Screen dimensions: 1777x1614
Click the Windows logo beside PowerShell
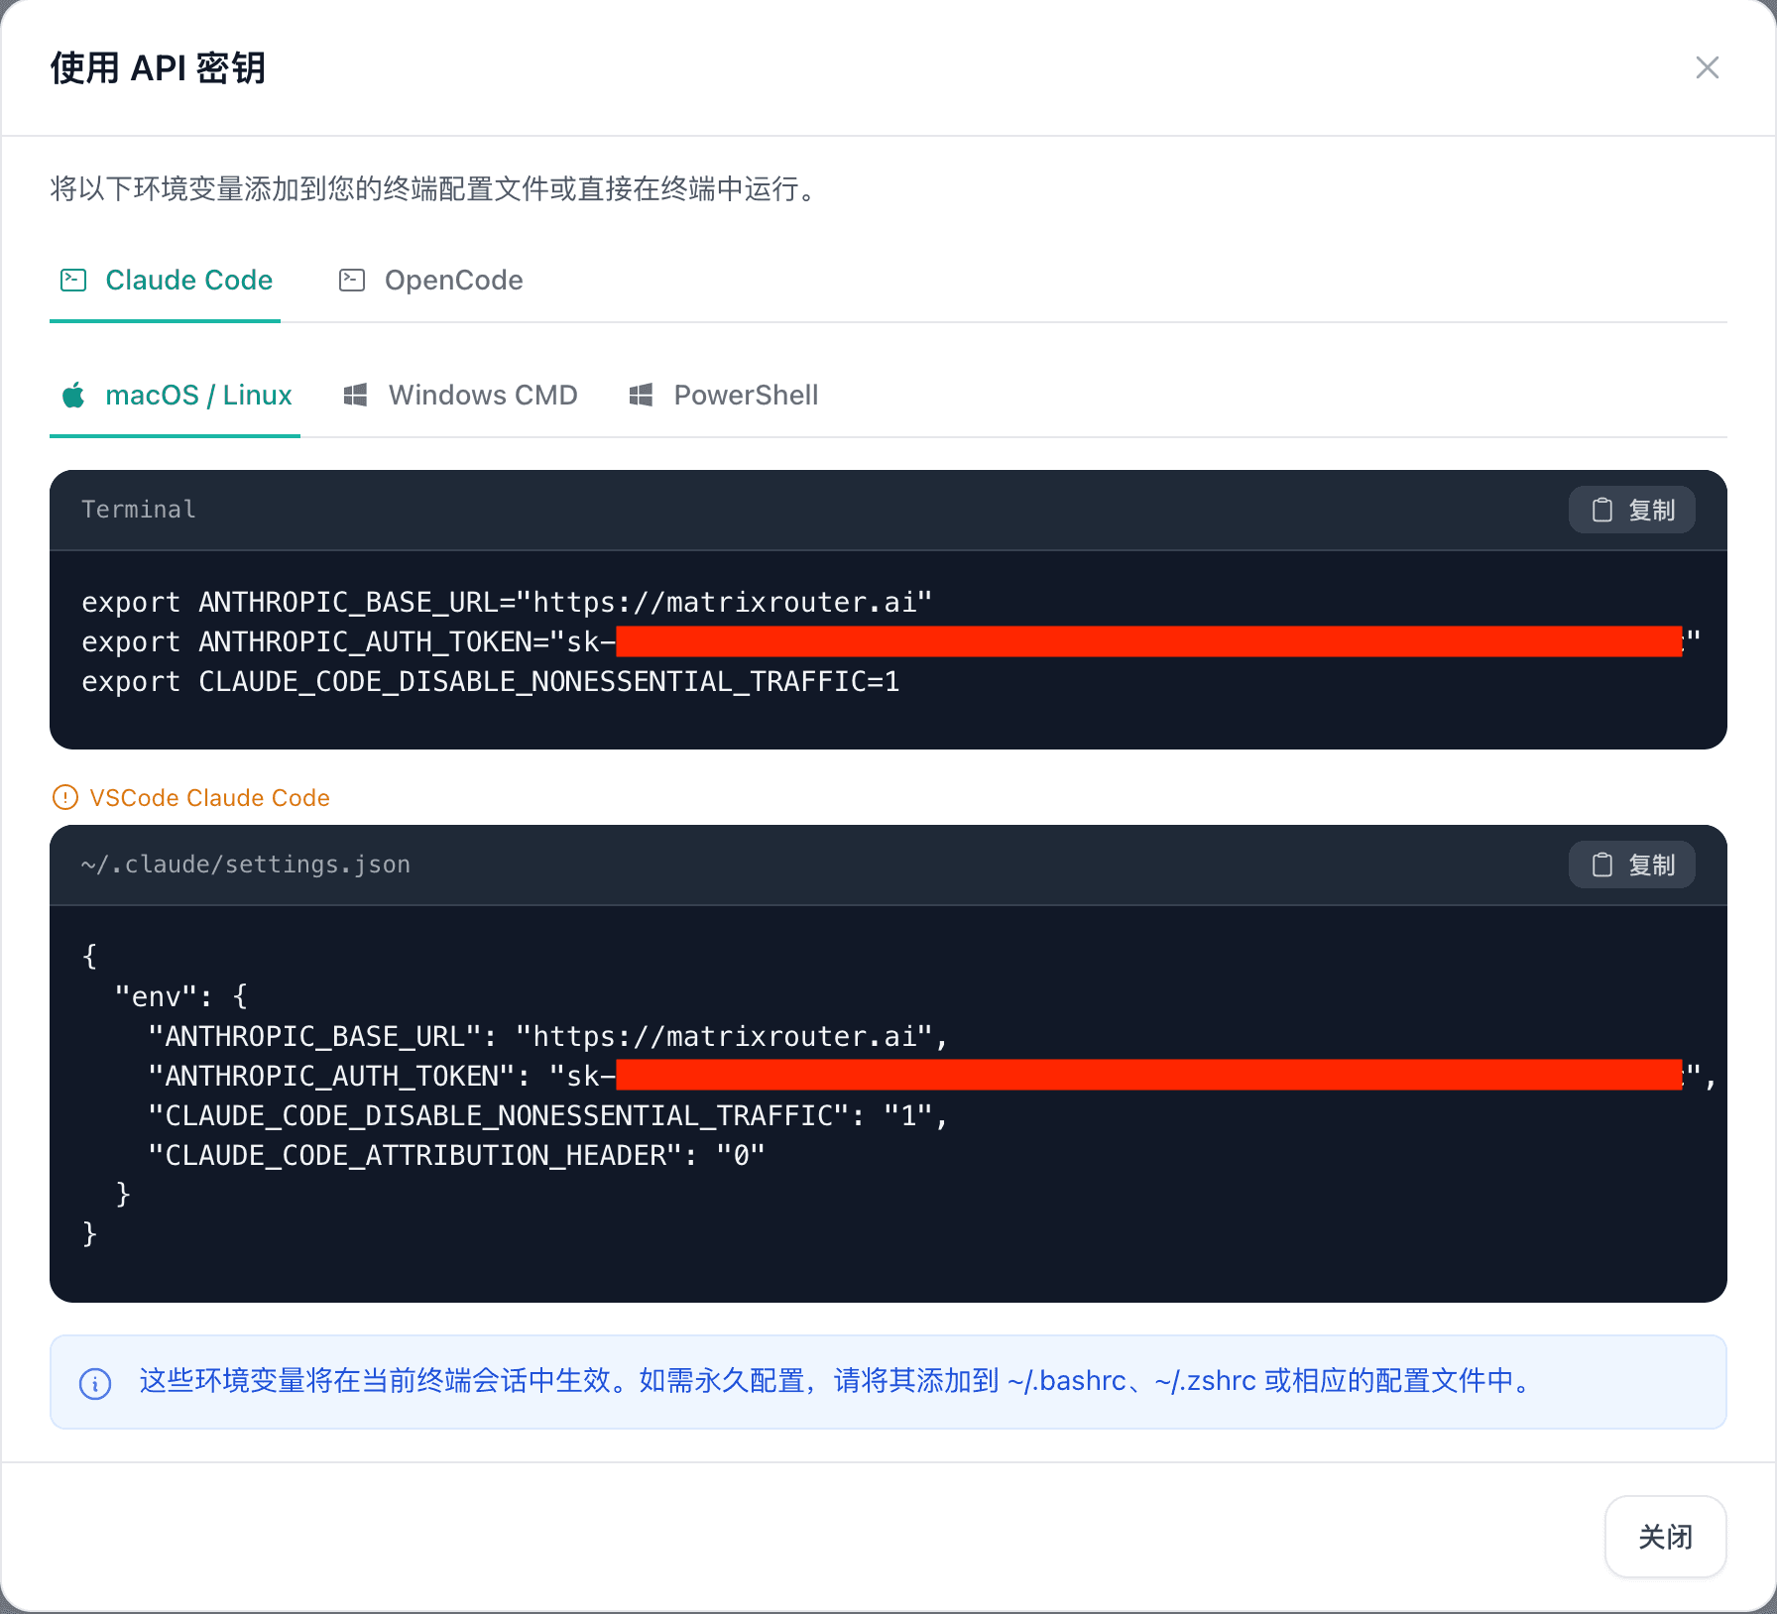point(641,396)
